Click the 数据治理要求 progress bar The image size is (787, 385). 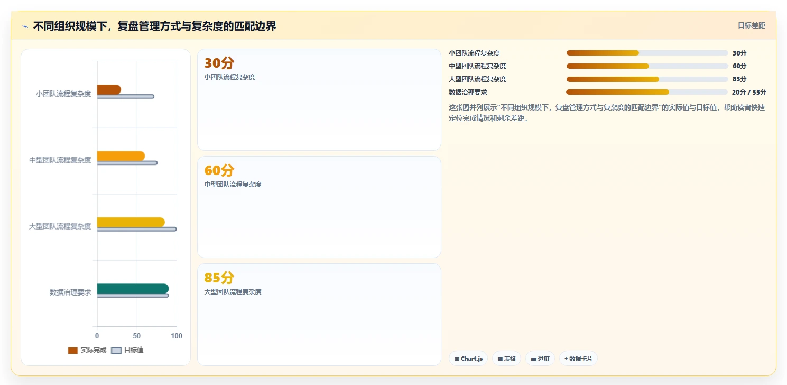click(x=647, y=92)
